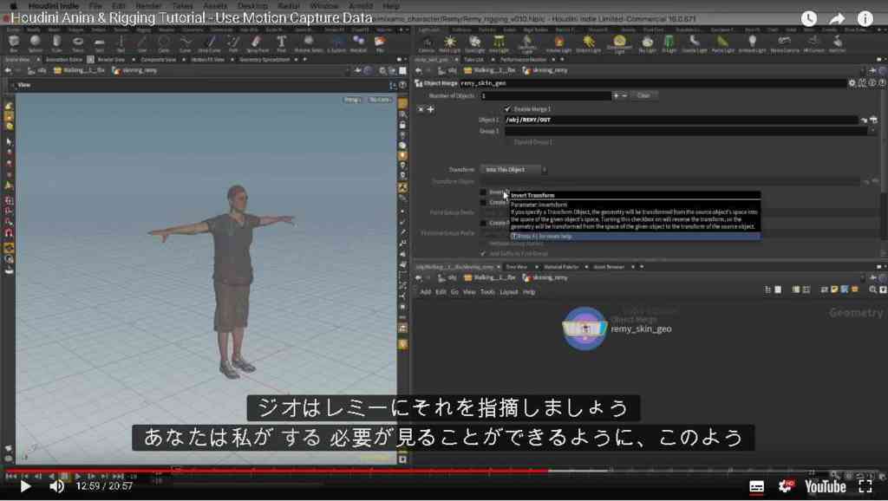Toggle the Create Primitive Groups checkbox

pyautogui.click(x=483, y=223)
